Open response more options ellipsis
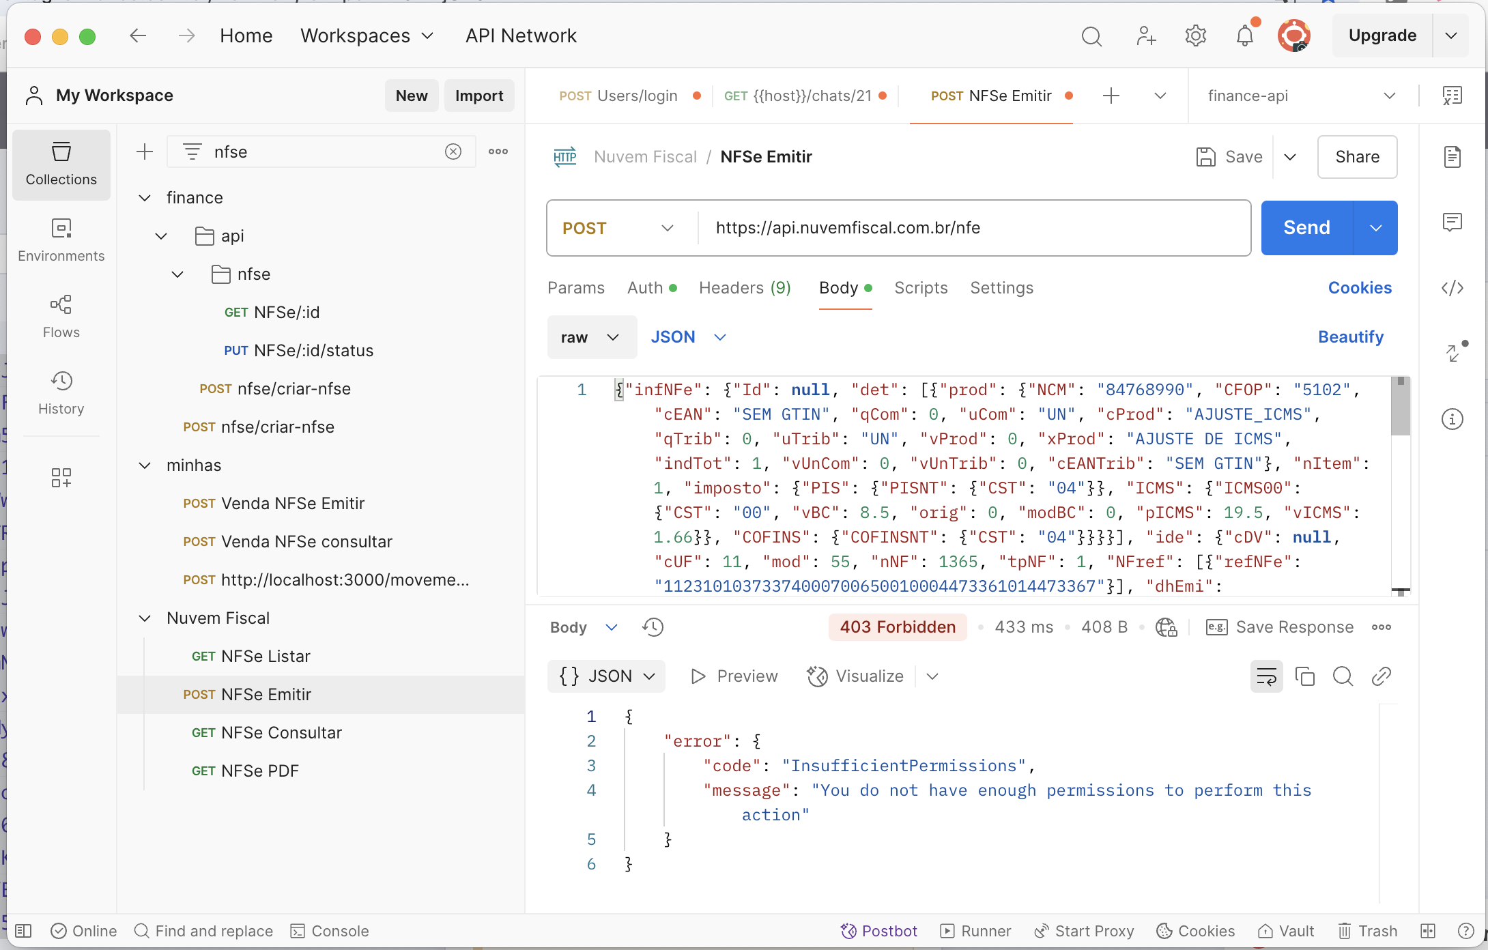Image resolution: width=1488 pixels, height=950 pixels. [1382, 627]
